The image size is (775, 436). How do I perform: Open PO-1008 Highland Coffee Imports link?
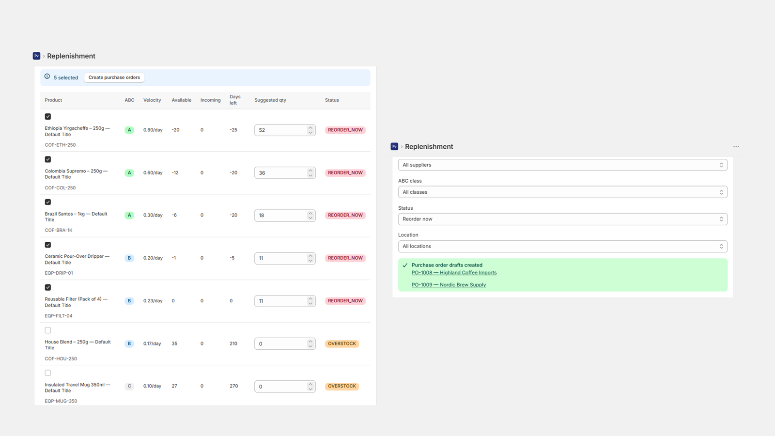click(454, 273)
